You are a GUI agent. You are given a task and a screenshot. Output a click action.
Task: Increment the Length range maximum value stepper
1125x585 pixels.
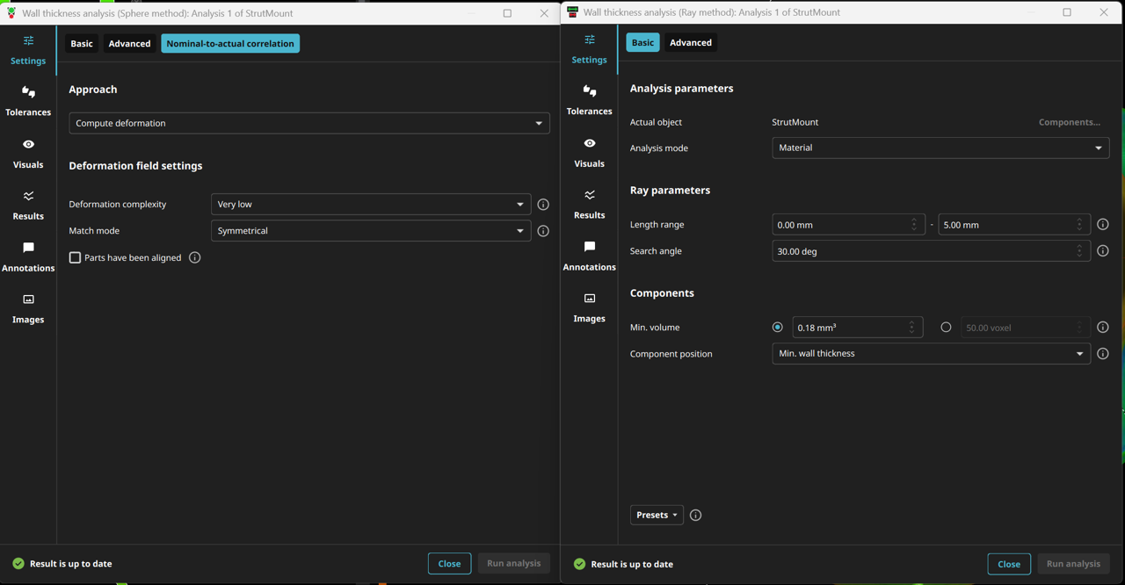click(x=1079, y=220)
